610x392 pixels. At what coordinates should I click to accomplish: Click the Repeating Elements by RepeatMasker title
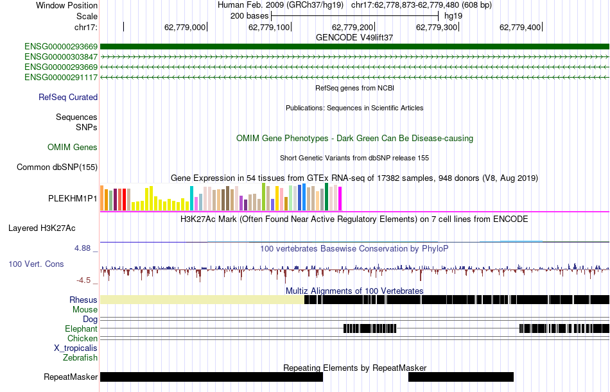354,368
